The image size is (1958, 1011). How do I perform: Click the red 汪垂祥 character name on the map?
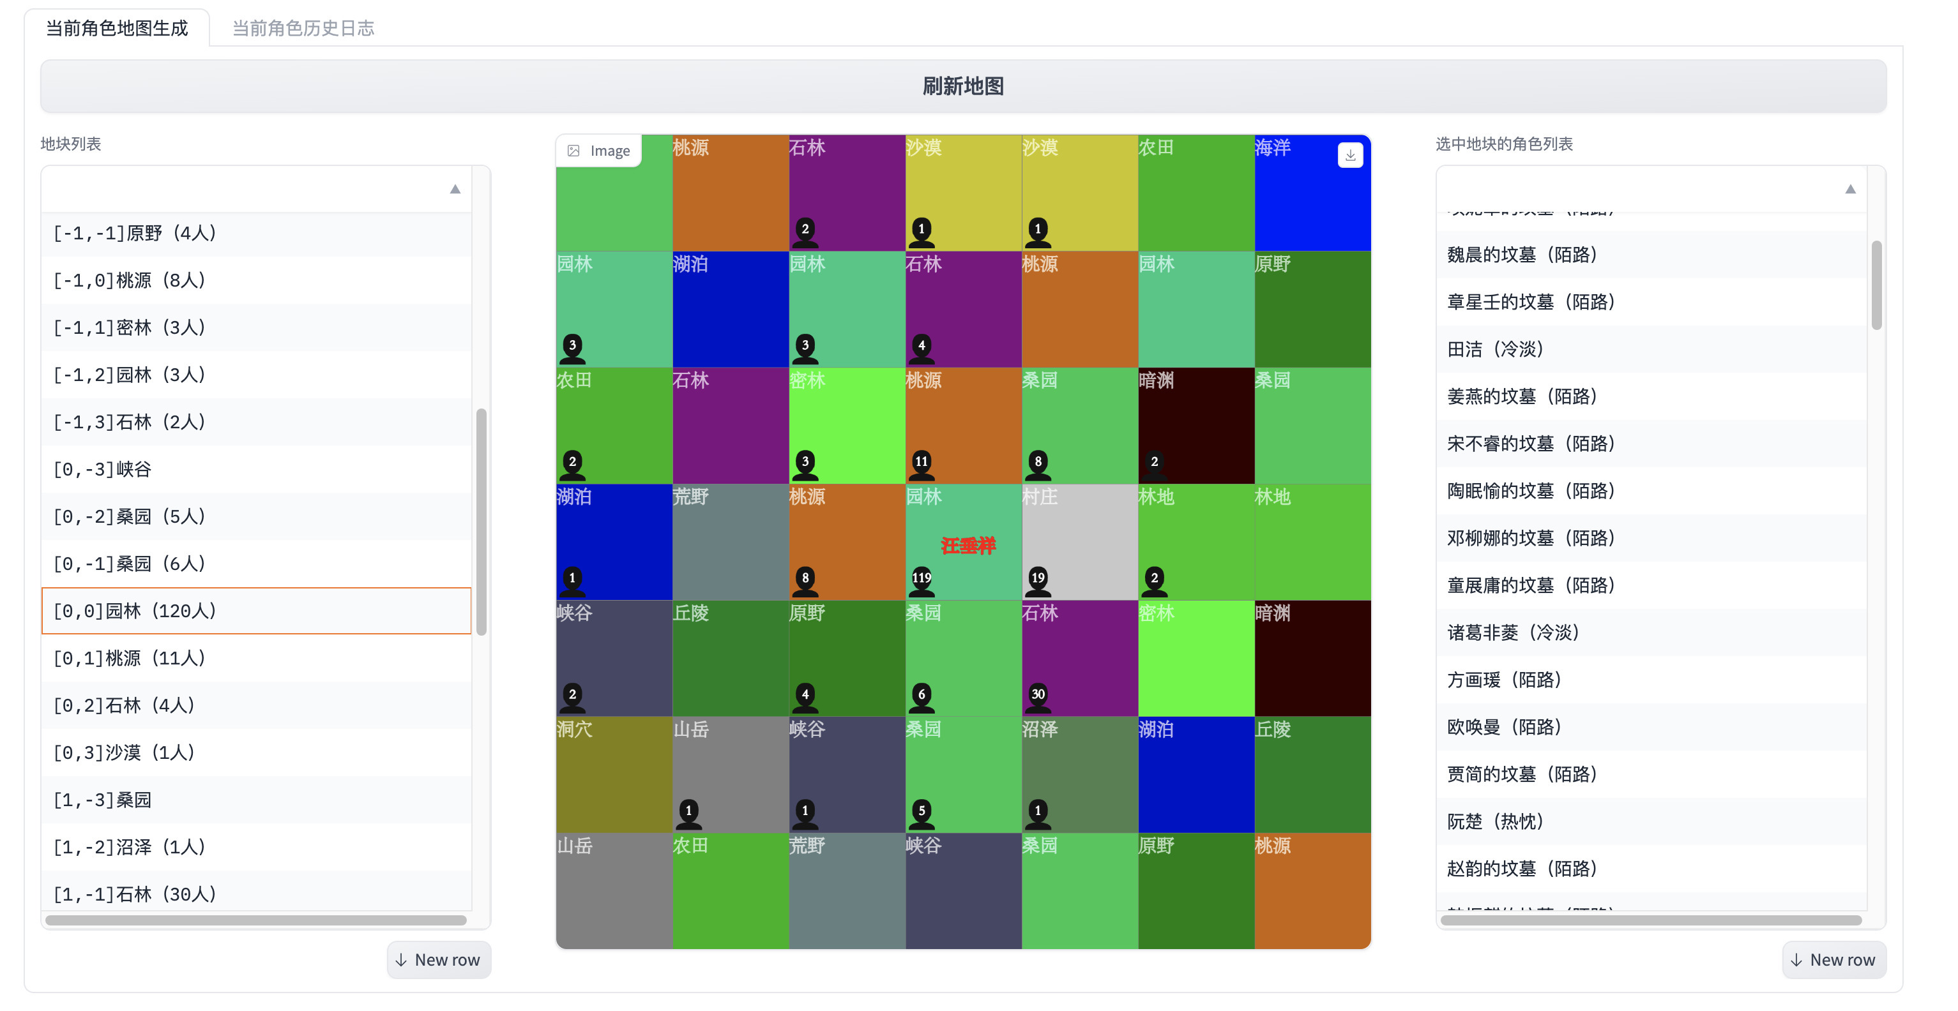(x=968, y=545)
